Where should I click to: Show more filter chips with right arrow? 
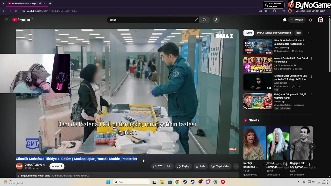click(309, 33)
